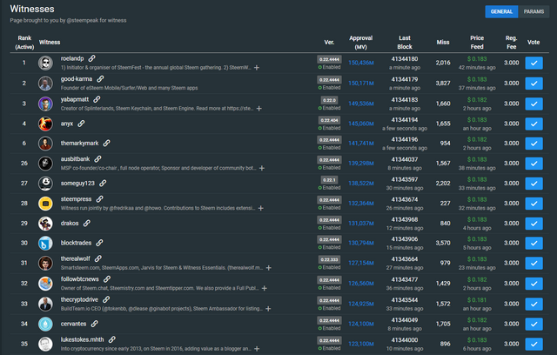The height and width of the screenshot is (355, 557).
Task: Toggle vote checkmark for yabapmatt
Action: [534, 104]
